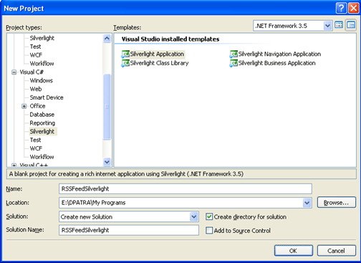Select the Silverlight Application template
The height and width of the screenshot is (263, 361).
153,54
